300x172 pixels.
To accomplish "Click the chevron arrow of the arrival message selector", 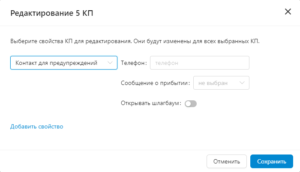I will (242, 83).
